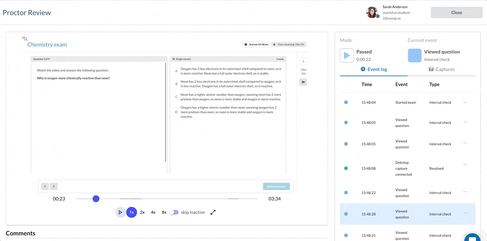The image size is (487, 241).
Task: Switch to the Captures tab
Action: click(441, 69)
